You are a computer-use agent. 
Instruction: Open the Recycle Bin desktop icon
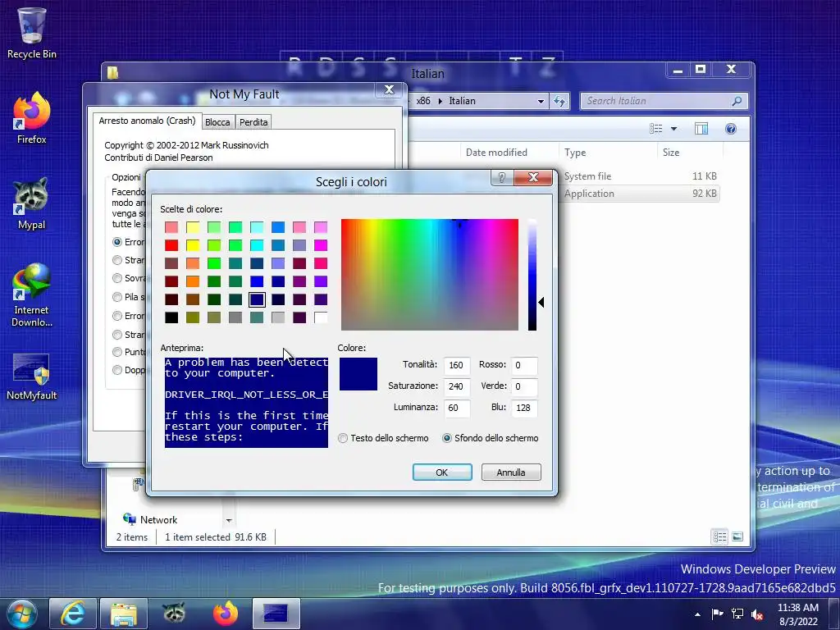31,33
